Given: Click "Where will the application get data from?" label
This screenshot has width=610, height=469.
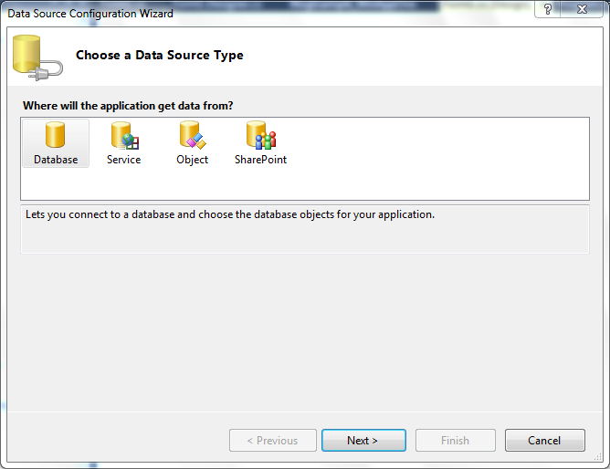Looking at the screenshot, I should point(128,106).
